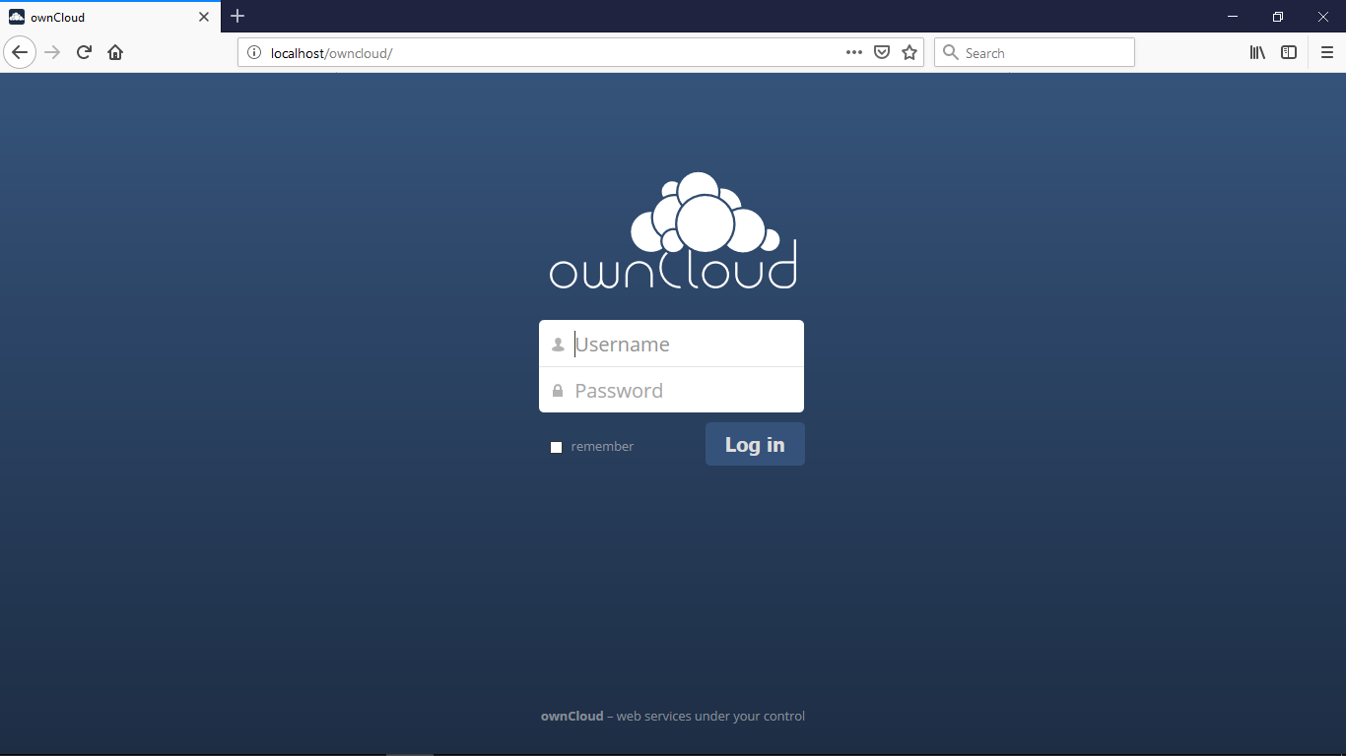Click the site information icon in address bar
1346x756 pixels.
click(x=253, y=52)
